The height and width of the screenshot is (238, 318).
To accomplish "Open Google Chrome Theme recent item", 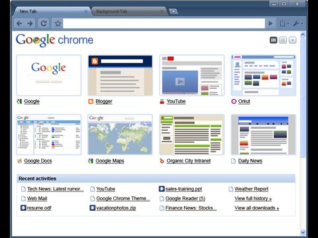I will [123, 198].
